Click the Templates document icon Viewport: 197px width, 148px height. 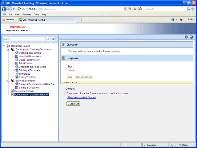click(17, 74)
